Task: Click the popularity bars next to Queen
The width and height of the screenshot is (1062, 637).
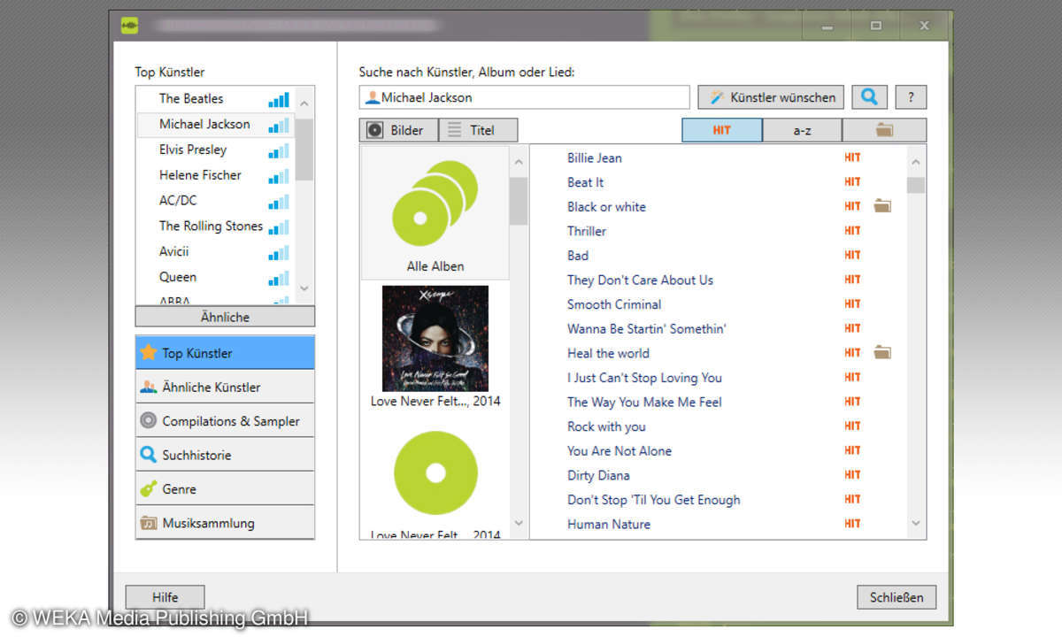Action: pos(279,278)
